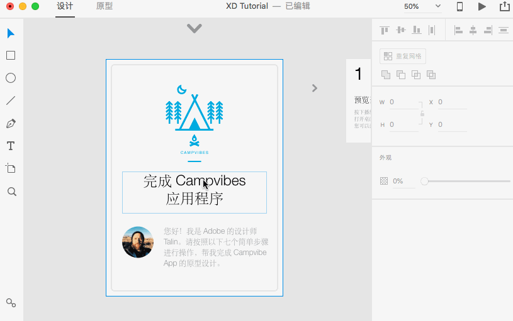Open the symbols link icon at bottom left
The height and width of the screenshot is (321, 513).
11,303
